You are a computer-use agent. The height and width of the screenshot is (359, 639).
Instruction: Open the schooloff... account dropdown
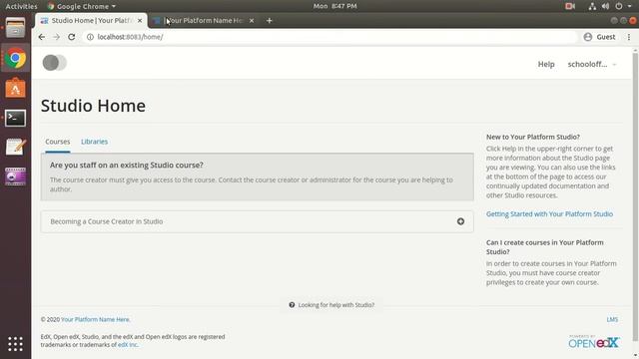pyautogui.click(x=592, y=64)
